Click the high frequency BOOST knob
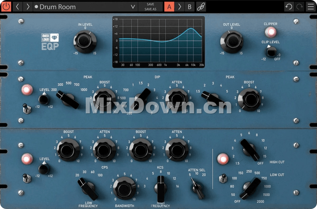The image size is (317, 209). [141, 150]
